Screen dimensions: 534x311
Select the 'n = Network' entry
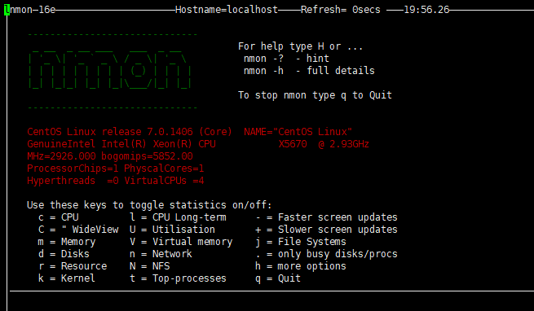click(x=161, y=254)
